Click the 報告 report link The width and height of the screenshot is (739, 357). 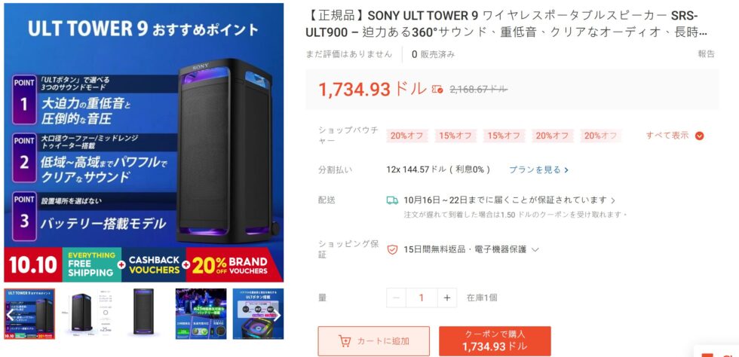pos(706,53)
